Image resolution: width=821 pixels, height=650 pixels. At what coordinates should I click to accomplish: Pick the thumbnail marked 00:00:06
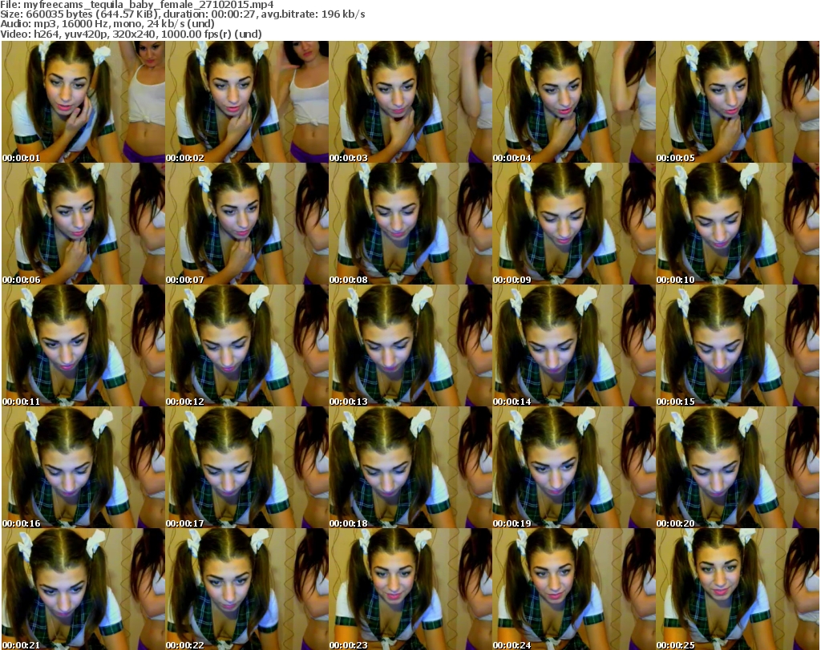point(83,224)
